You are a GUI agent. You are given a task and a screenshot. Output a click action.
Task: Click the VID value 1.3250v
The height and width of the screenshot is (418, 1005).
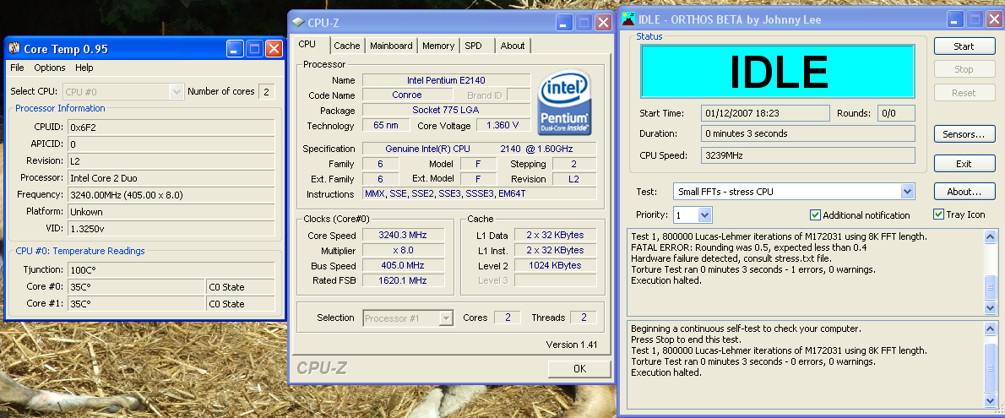point(171,228)
